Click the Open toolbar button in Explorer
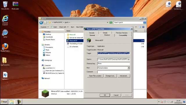186x105 pixels. tap(54, 27)
